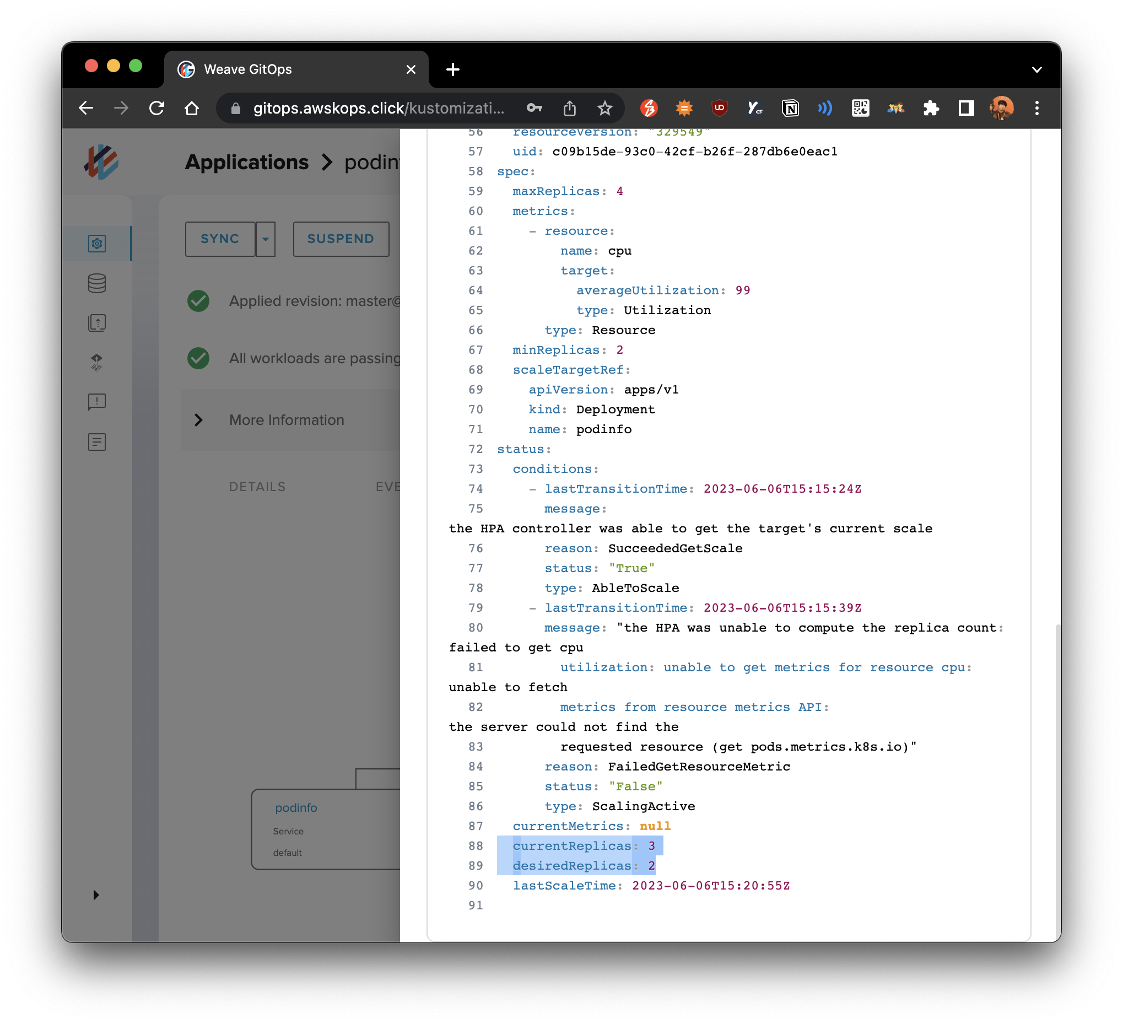Open the QR code extension
The width and height of the screenshot is (1123, 1024).
pos(860,108)
